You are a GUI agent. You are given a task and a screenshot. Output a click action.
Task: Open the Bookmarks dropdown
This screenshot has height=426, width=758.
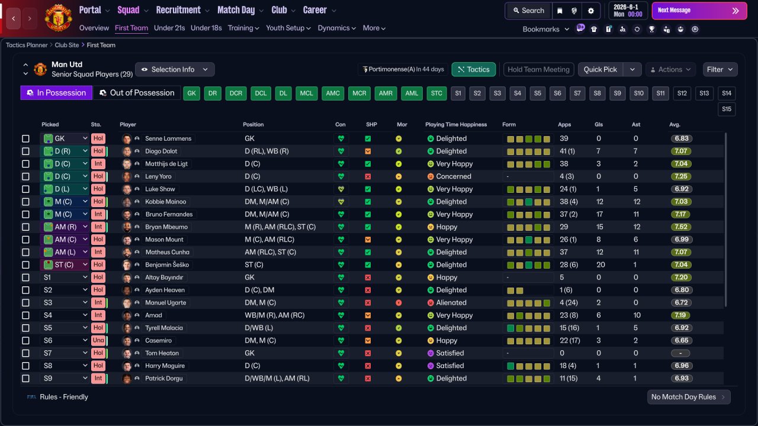(545, 29)
